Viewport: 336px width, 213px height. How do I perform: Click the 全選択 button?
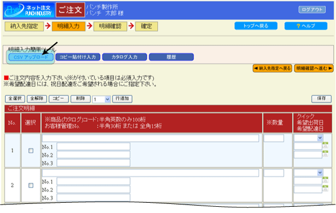(x=15, y=99)
